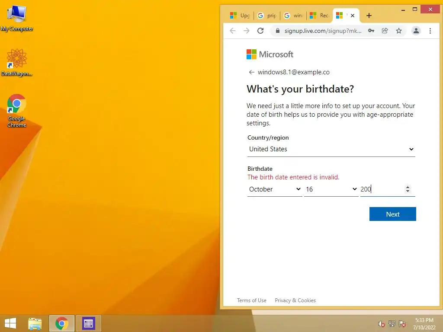Launch Google Chrome from the desktop
443x332 pixels.
(x=16, y=110)
